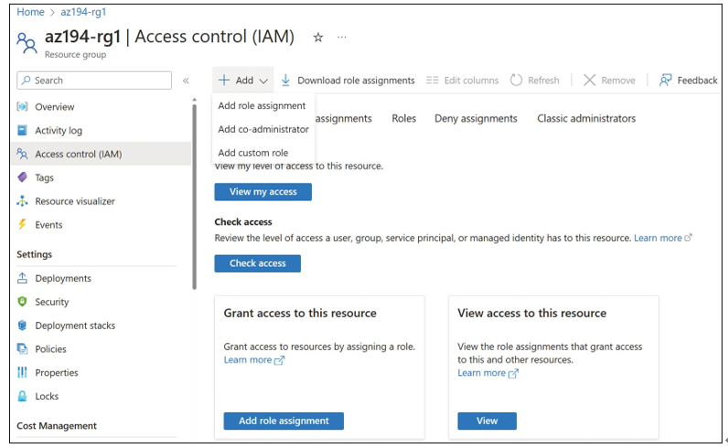
Task: Choose Add co-administrator from the Add menu
Action: click(x=263, y=129)
